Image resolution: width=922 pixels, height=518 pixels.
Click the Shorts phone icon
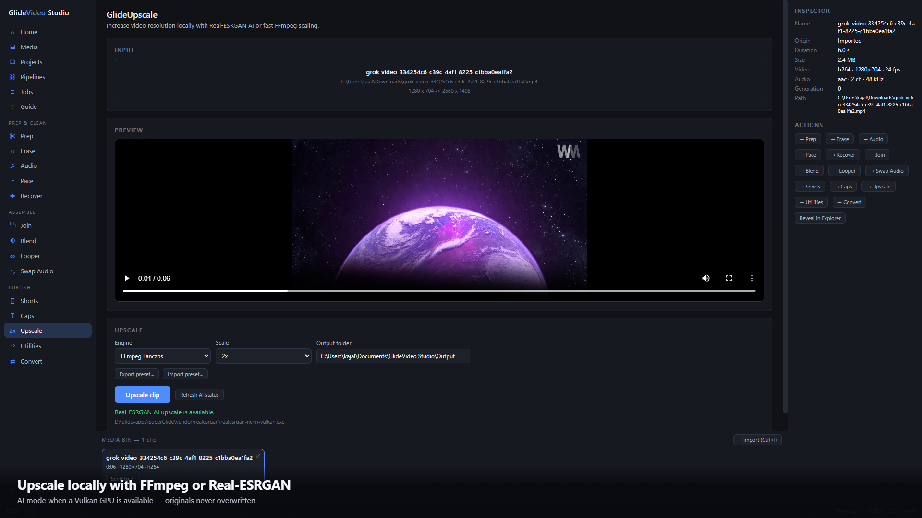(12, 301)
